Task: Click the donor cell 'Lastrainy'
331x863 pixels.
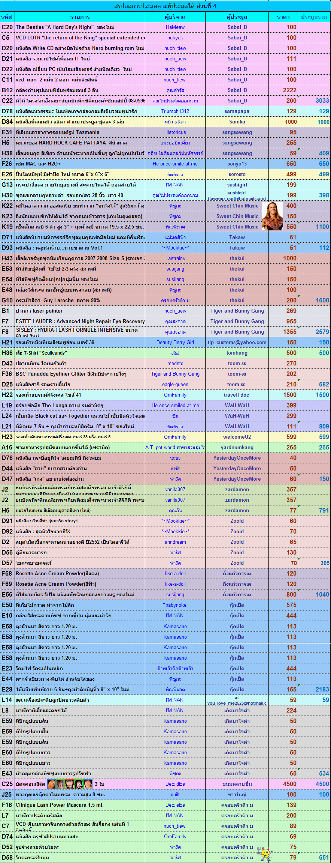Action: coord(175,258)
